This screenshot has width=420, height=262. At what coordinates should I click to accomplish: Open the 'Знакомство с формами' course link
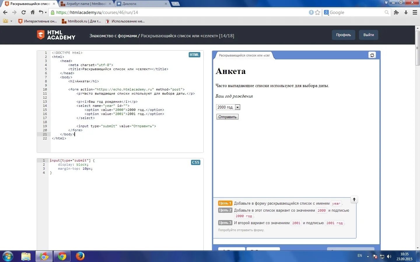coord(113,36)
